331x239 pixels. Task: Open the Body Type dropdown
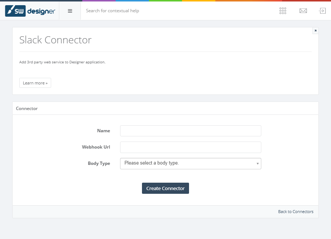point(191,163)
